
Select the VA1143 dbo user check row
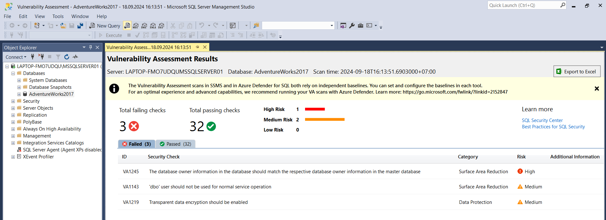tap(361, 187)
